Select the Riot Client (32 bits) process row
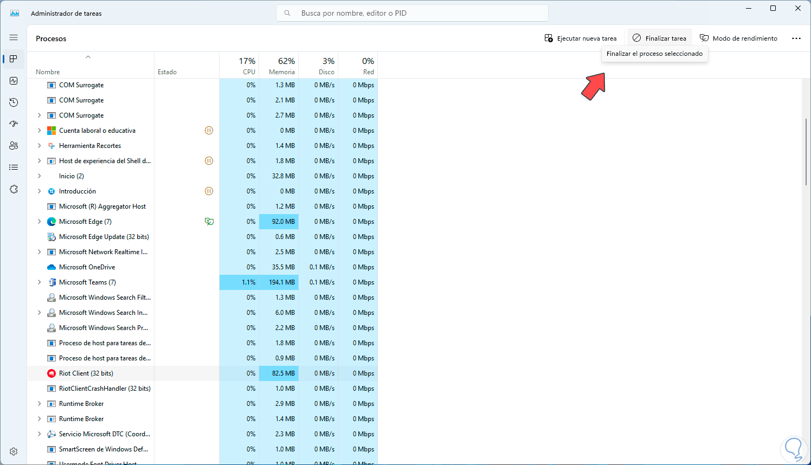This screenshot has height=465, width=811. (x=202, y=373)
